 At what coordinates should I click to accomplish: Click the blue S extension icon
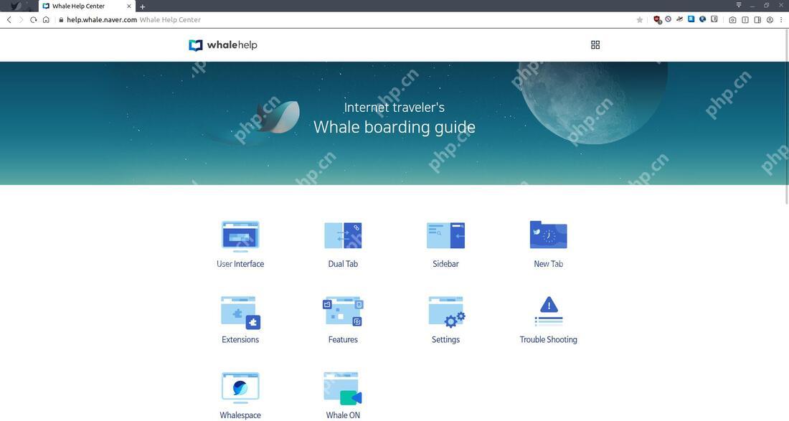691,19
